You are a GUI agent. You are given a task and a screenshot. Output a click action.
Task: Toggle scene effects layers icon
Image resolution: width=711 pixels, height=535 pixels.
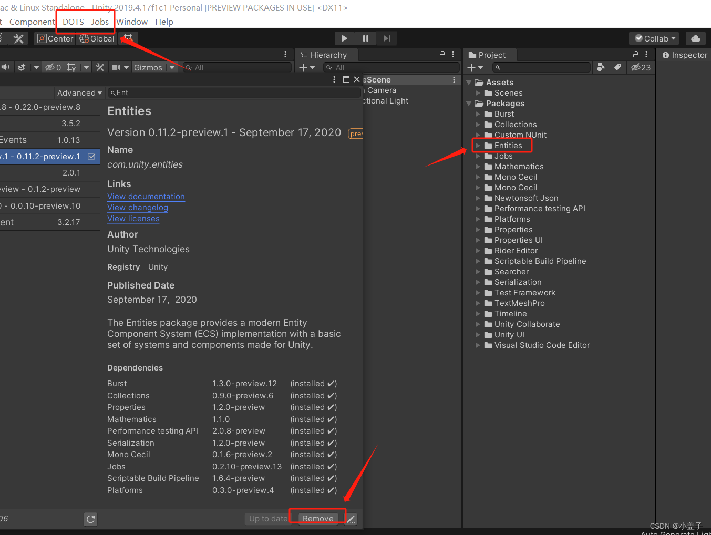tap(22, 67)
